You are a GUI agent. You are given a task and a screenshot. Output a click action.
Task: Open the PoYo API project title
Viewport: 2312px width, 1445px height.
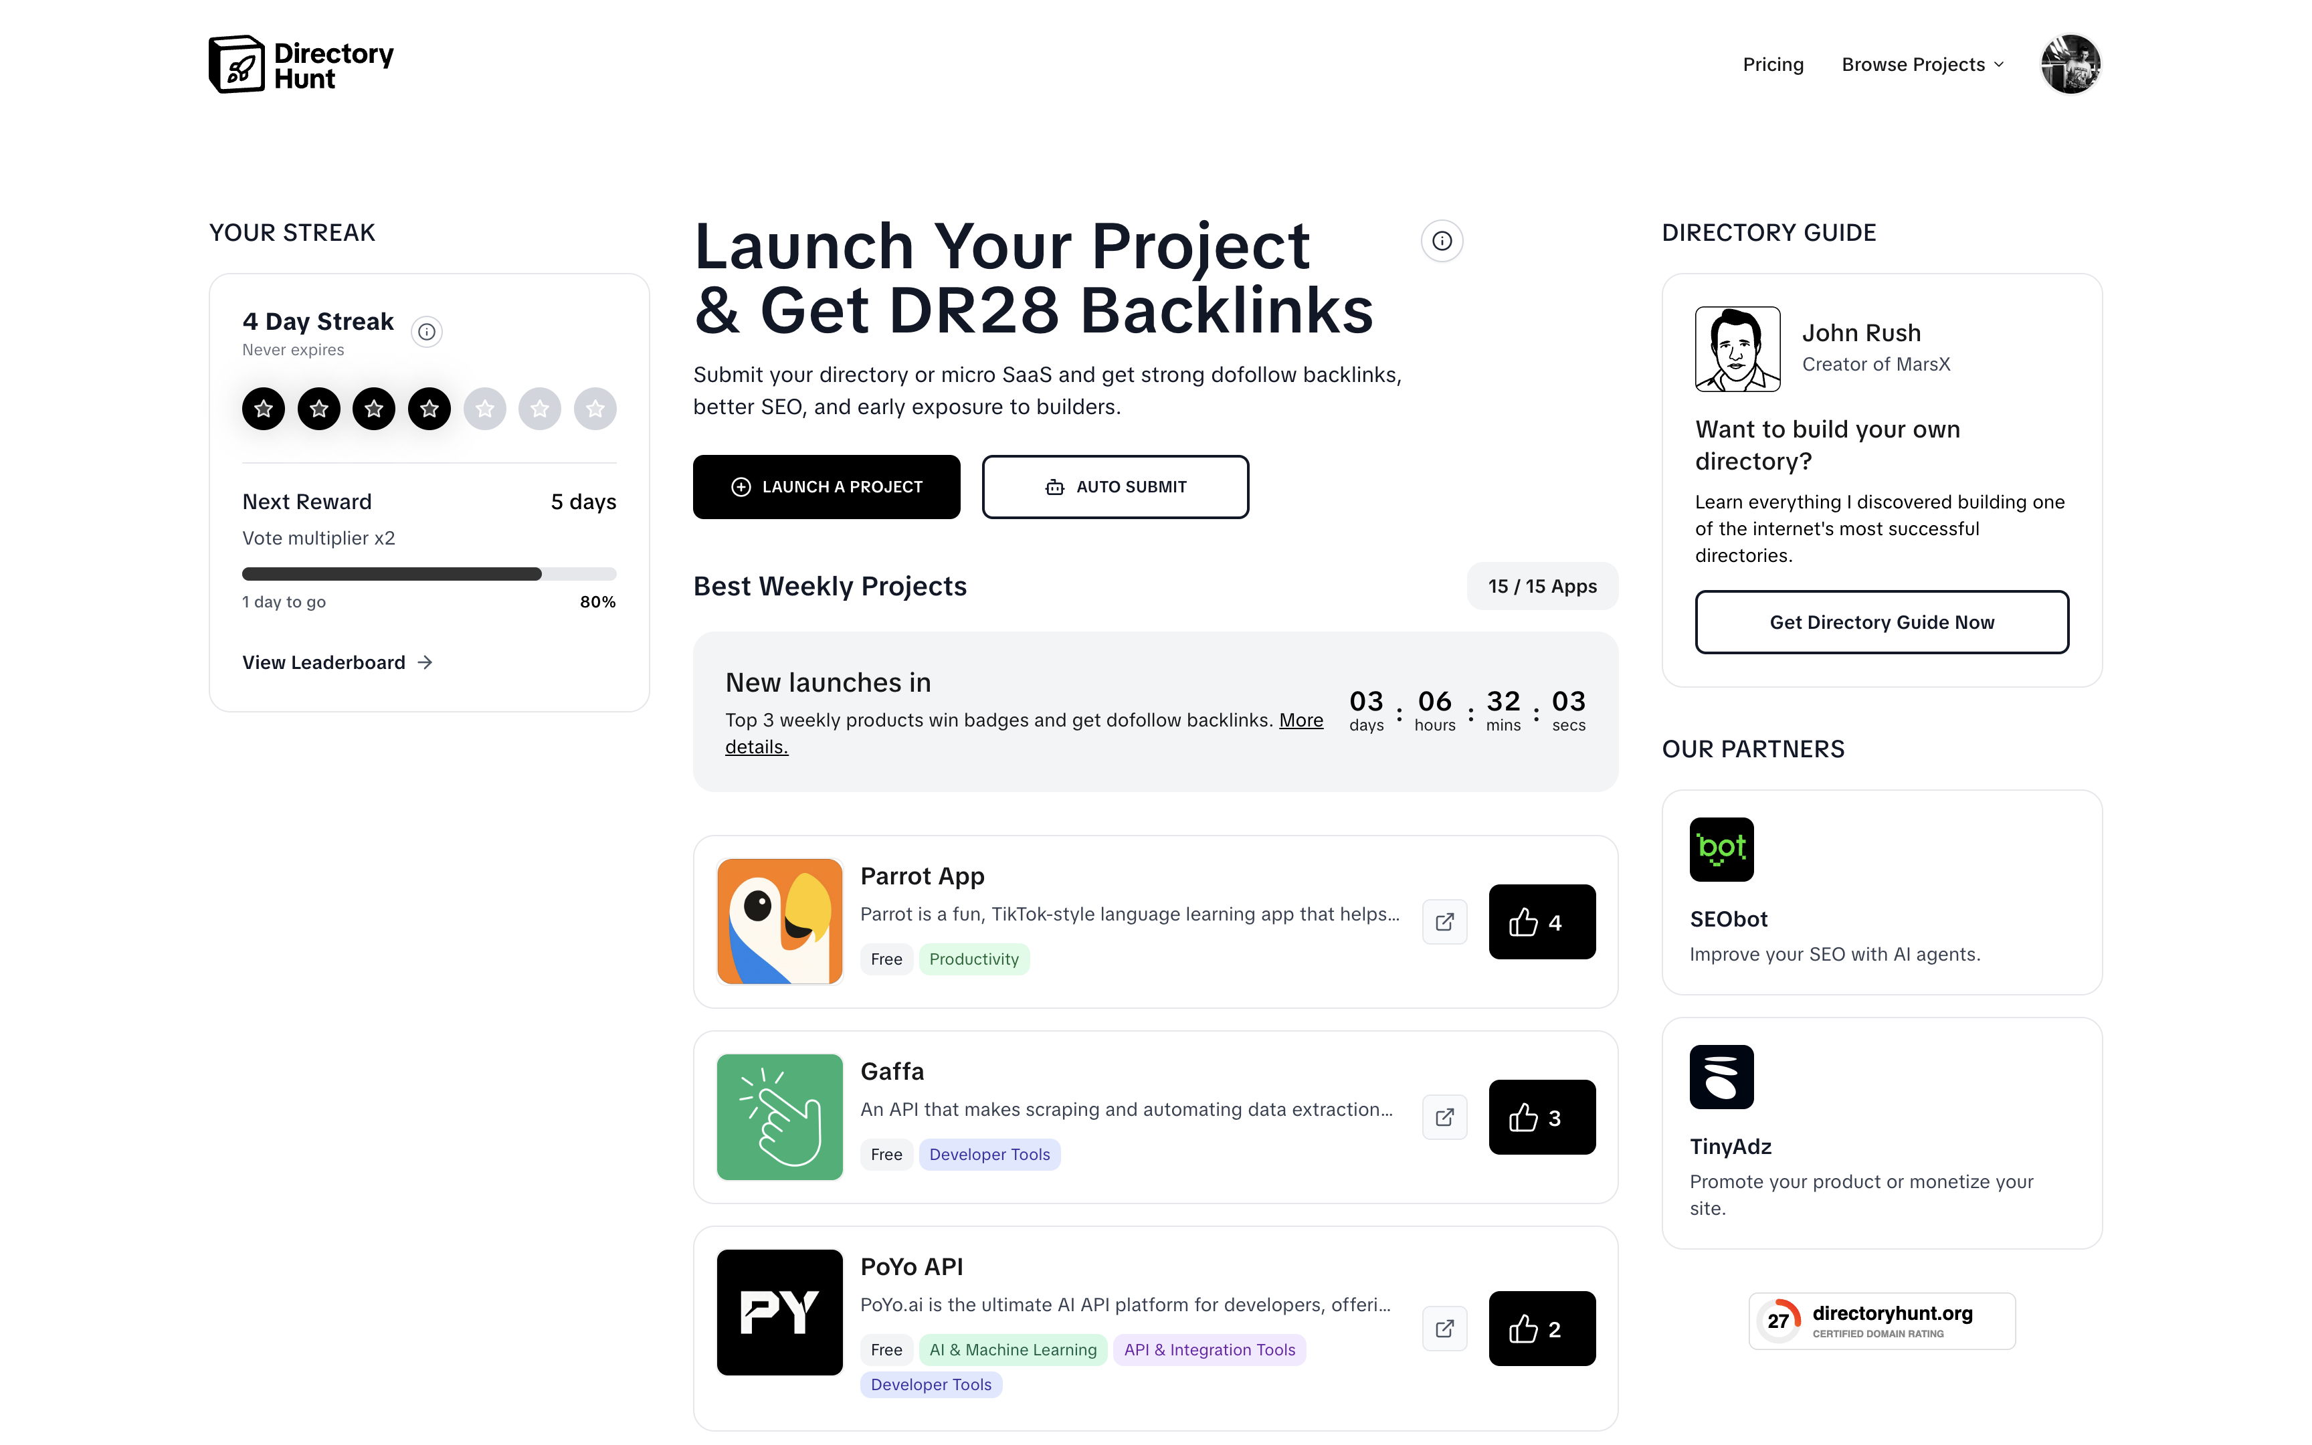911,1266
